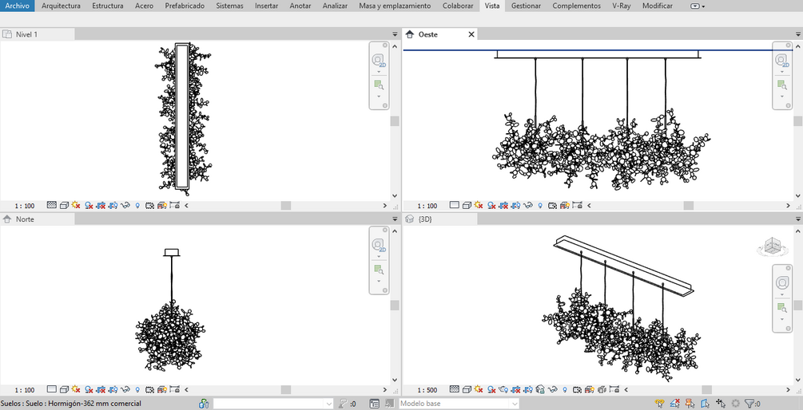This screenshot has width=803, height=410.
Task: Toggle drag elements on selection
Action: [721, 404]
